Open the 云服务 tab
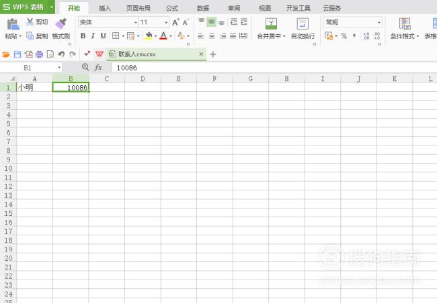Viewport: 437px width, 303px height. [x=332, y=8]
